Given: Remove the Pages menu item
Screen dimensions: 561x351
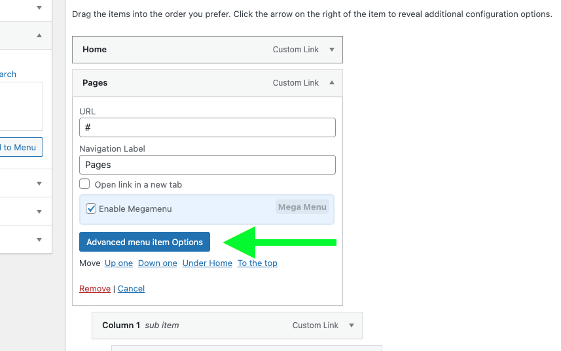Looking at the screenshot, I should (x=95, y=288).
